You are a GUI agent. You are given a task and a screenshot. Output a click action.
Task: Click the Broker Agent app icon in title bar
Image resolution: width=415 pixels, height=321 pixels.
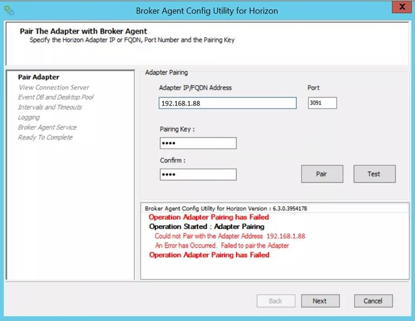click(9, 11)
